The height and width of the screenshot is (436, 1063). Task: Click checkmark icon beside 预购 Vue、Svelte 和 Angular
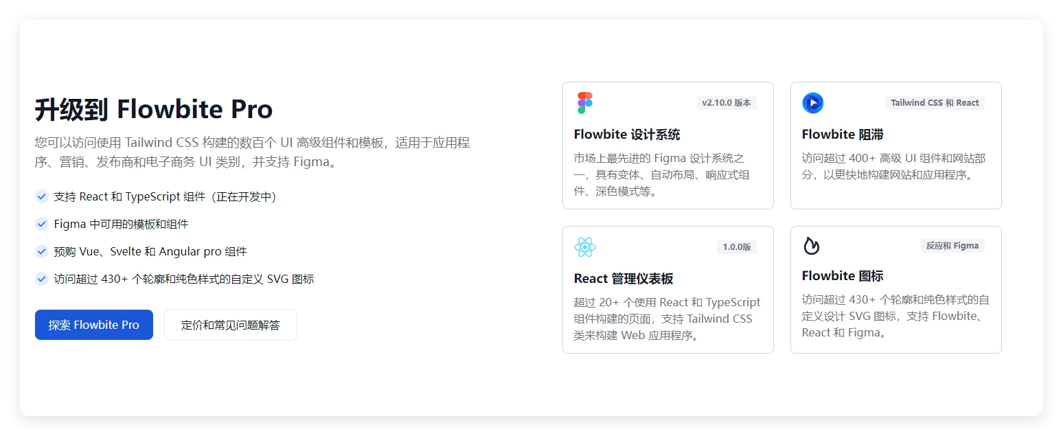pyautogui.click(x=42, y=251)
